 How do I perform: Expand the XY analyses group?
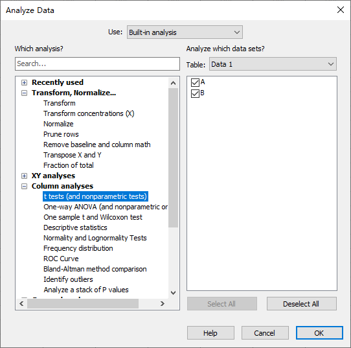tap(24, 176)
